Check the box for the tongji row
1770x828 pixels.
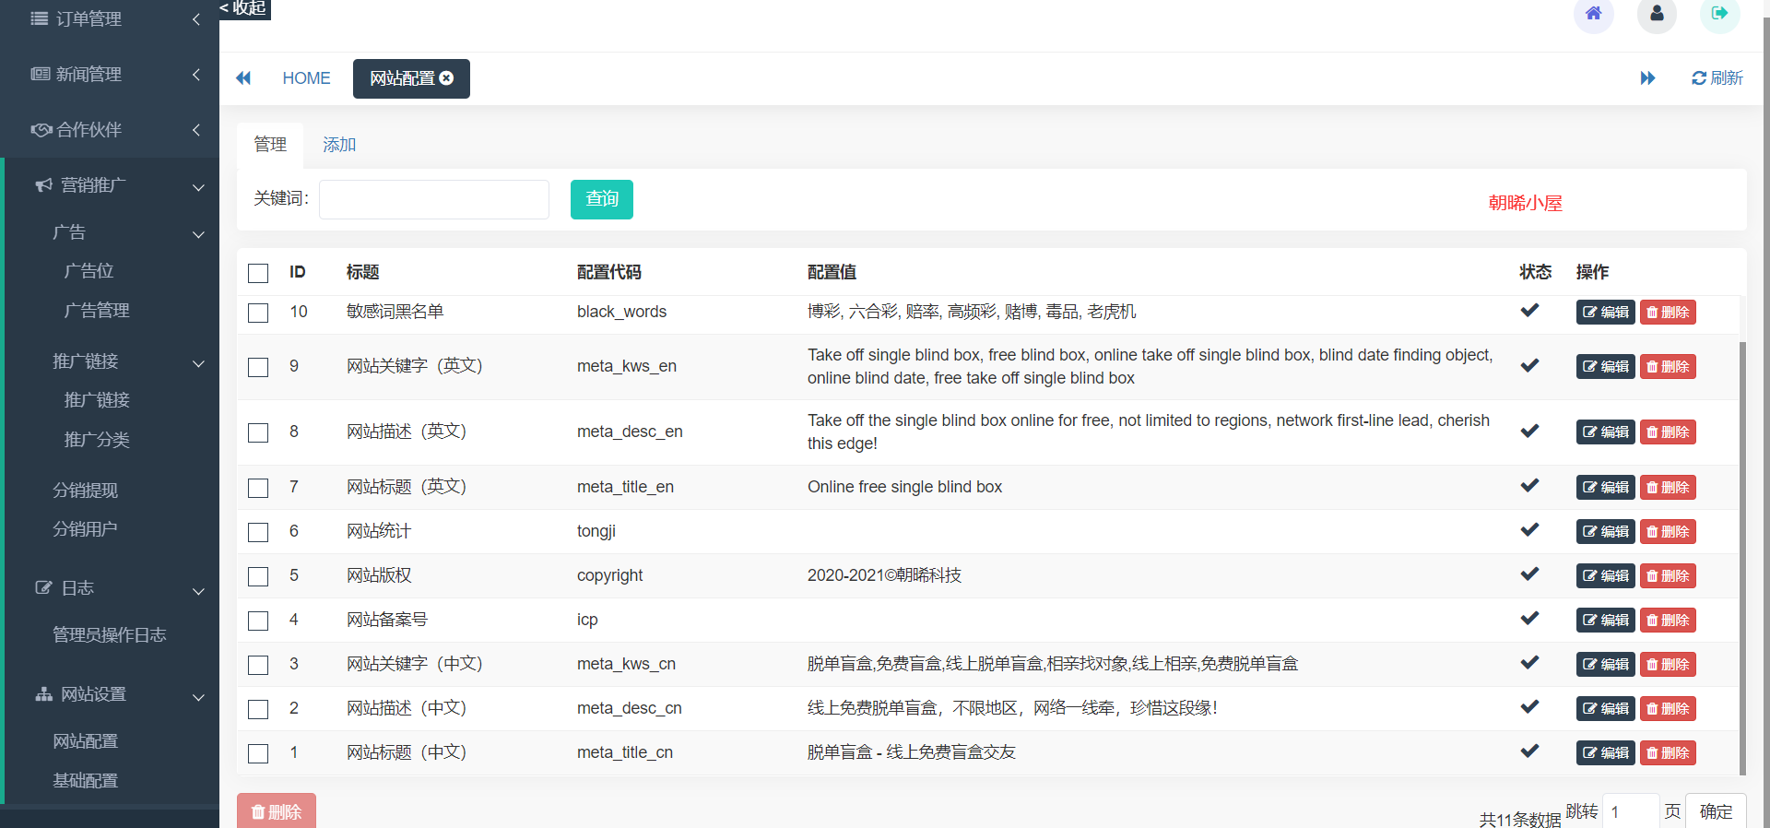[258, 532]
